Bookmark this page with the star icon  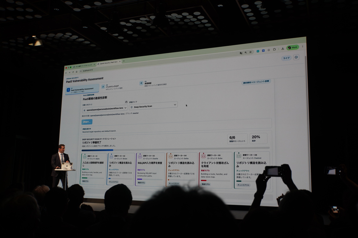pyautogui.click(x=250, y=52)
